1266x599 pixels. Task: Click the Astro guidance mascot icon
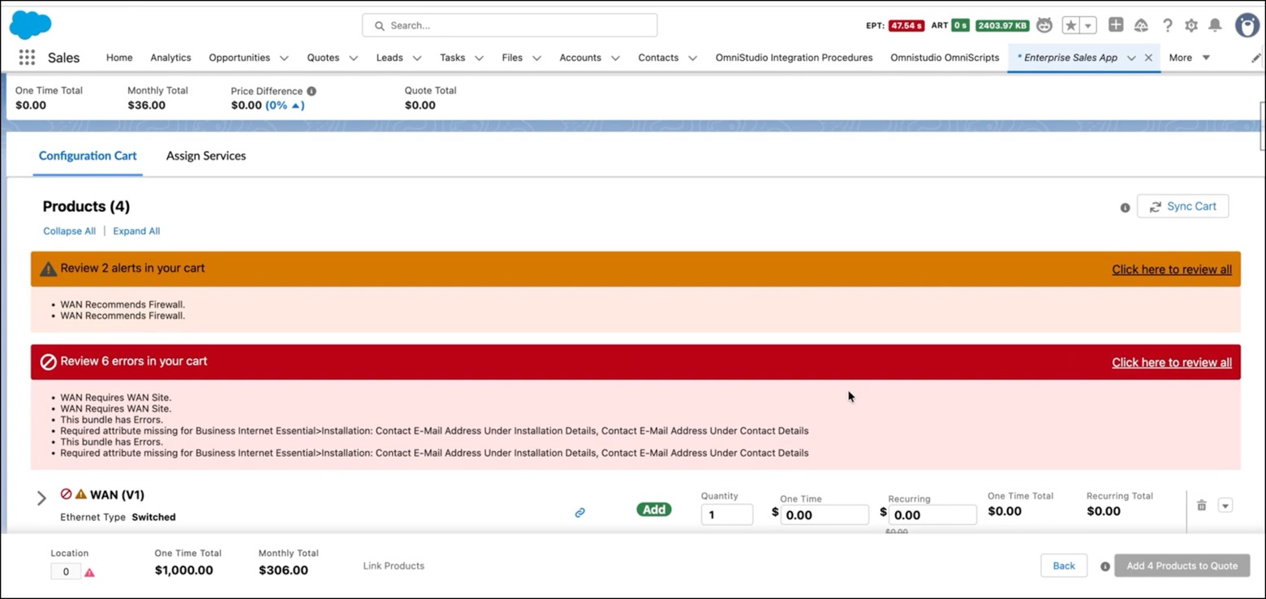pos(1044,25)
